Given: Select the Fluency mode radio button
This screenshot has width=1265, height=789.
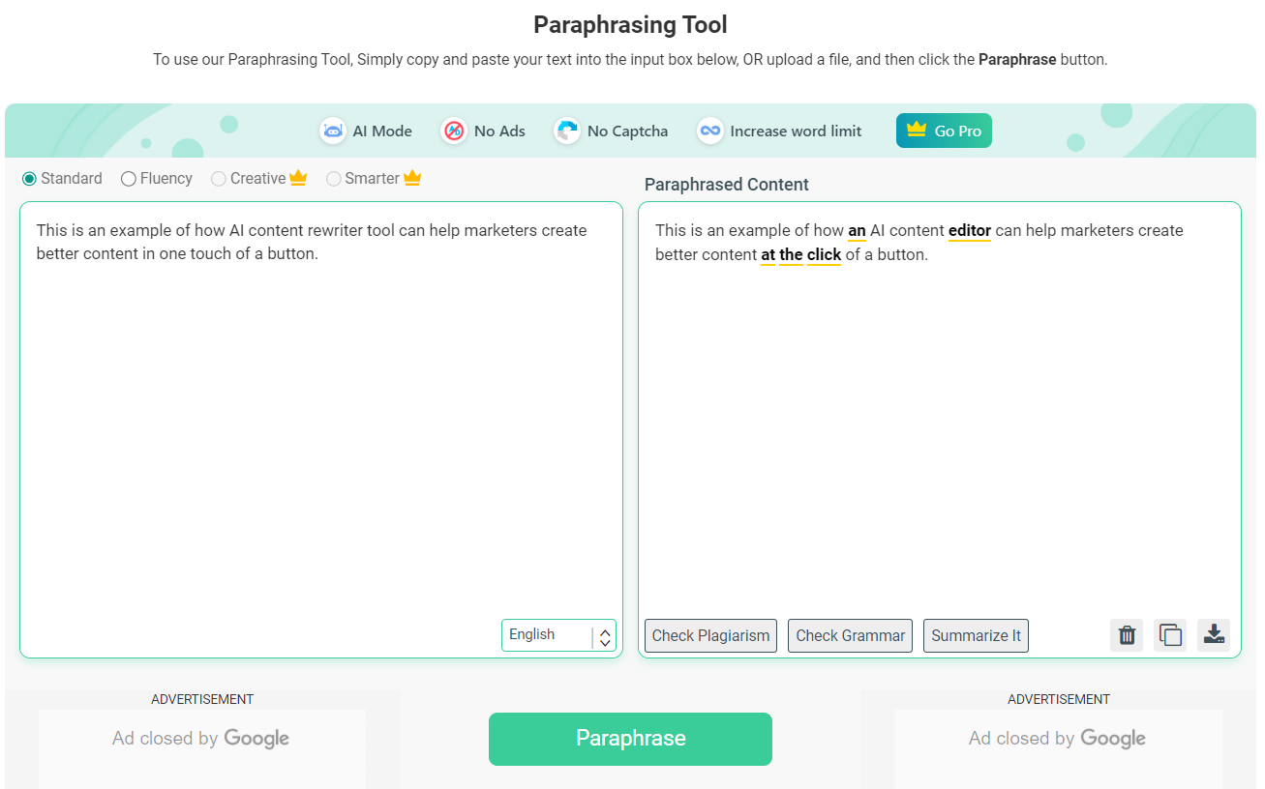Looking at the screenshot, I should click(128, 179).
